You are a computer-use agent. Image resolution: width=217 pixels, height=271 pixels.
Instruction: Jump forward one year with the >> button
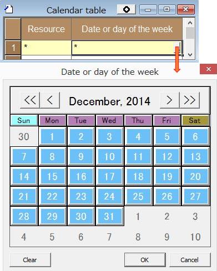(190, 100)
